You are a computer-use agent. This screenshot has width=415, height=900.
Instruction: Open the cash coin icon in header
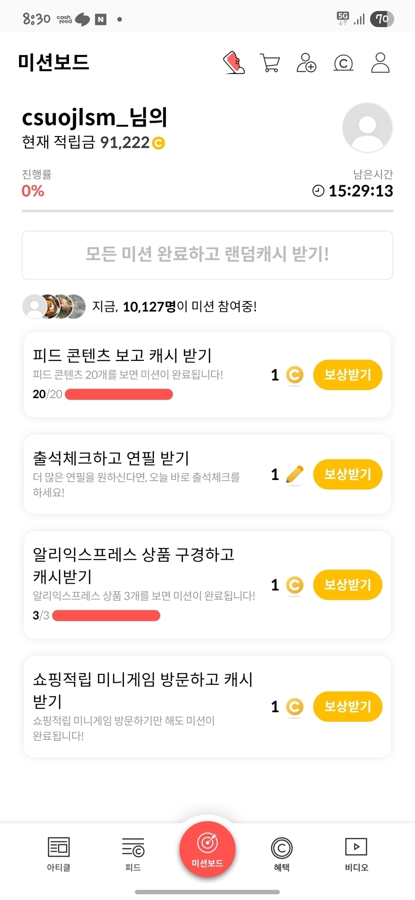click(343, 63)
